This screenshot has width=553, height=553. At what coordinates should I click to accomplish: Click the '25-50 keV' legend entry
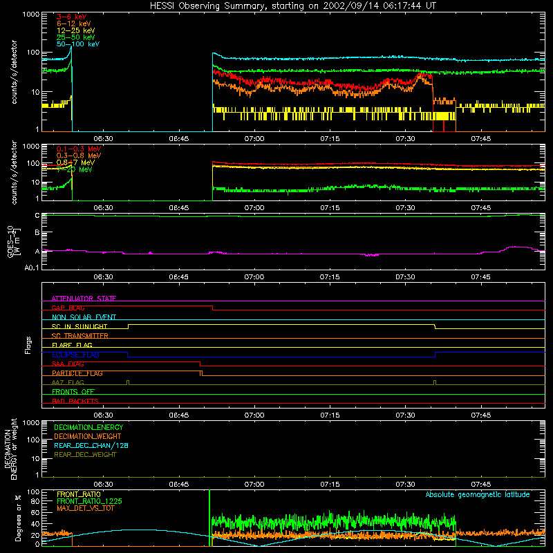click(x=76, y=37)
